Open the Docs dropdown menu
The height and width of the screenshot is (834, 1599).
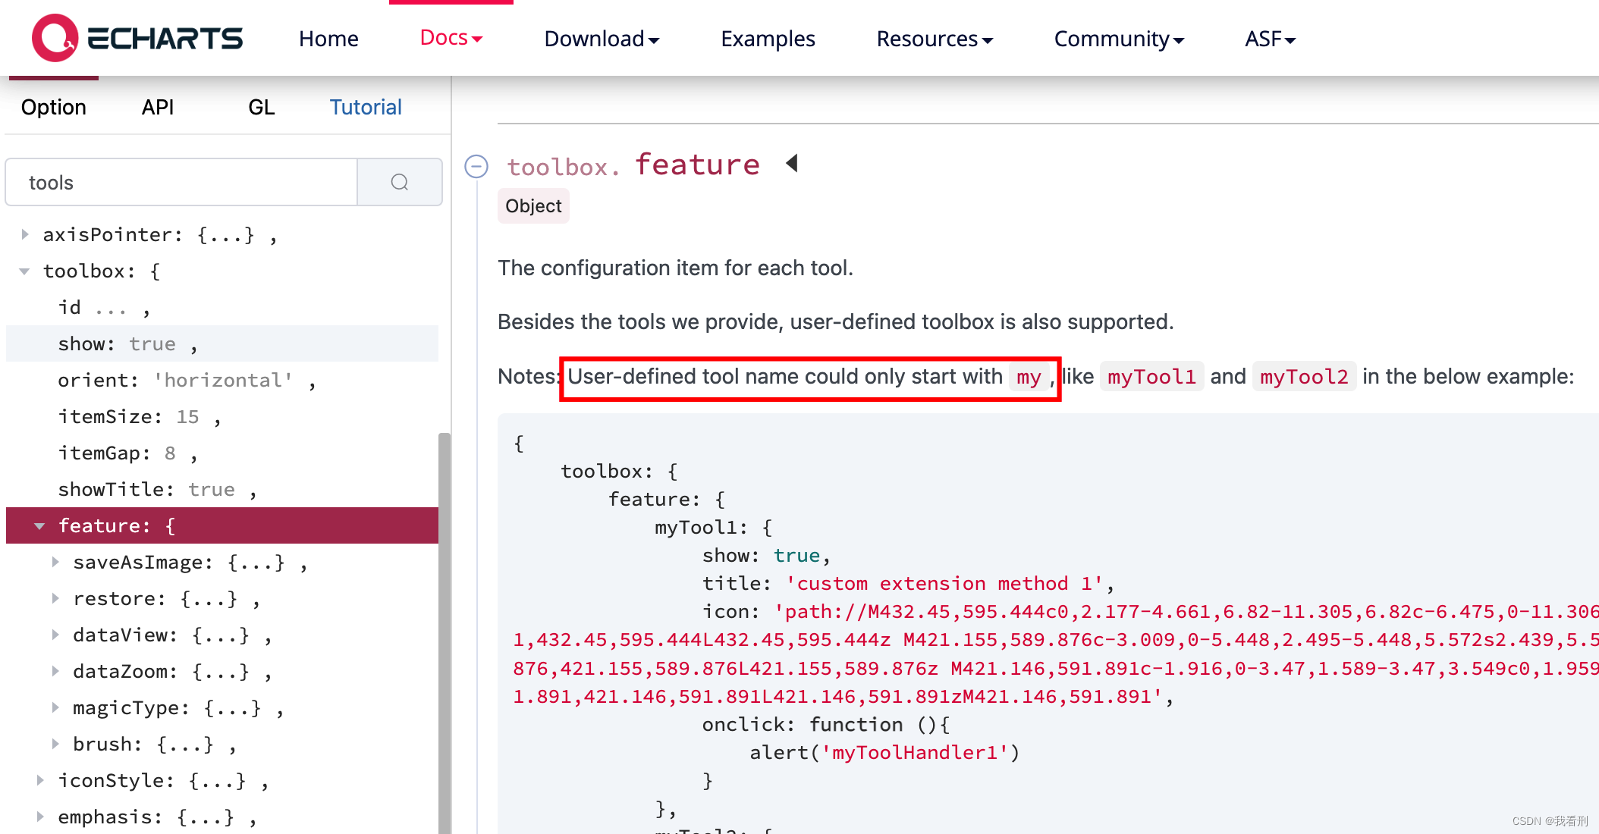(x=451, y=38)
